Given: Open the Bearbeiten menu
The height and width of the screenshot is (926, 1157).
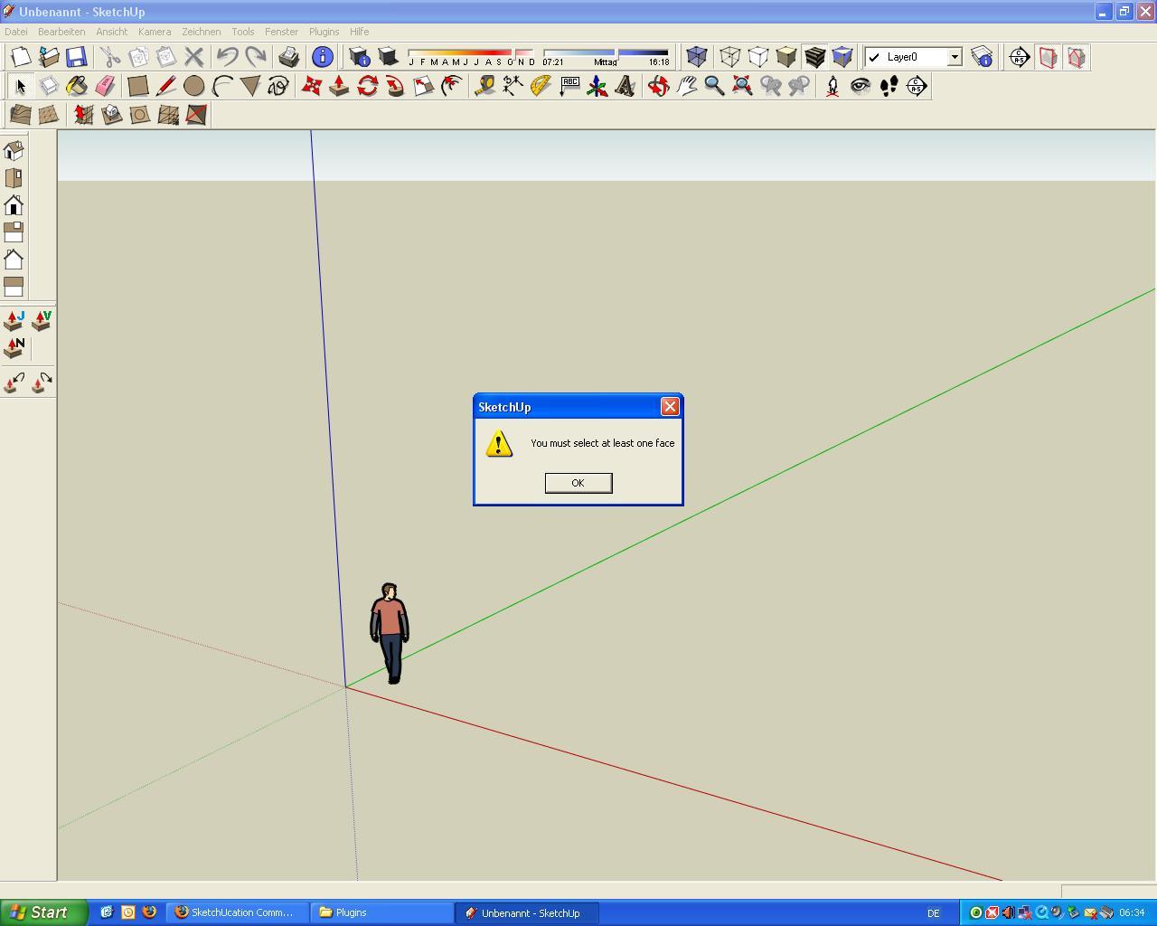Looking at the screenshot, I should tap(61, 32).
